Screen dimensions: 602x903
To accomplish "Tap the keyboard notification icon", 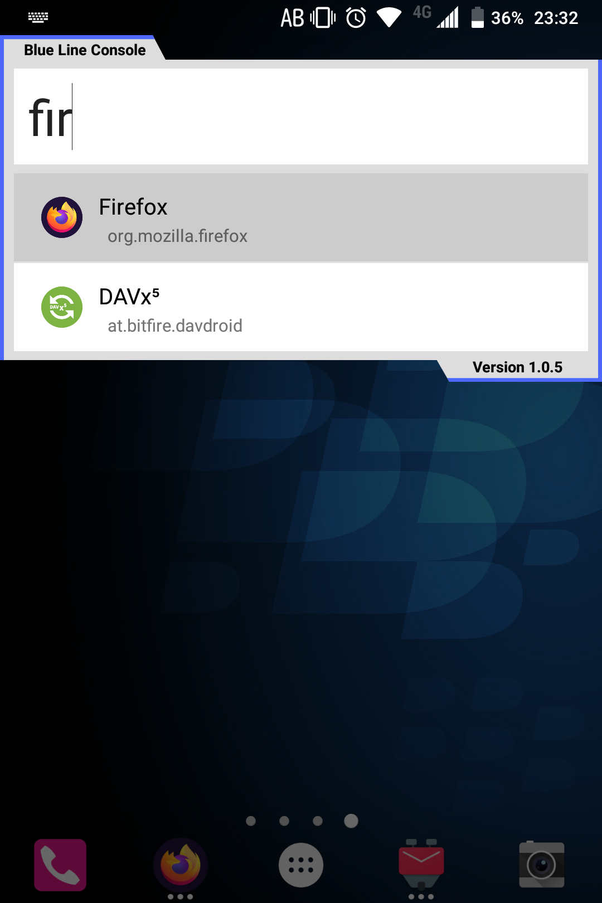I will [38, 17].
